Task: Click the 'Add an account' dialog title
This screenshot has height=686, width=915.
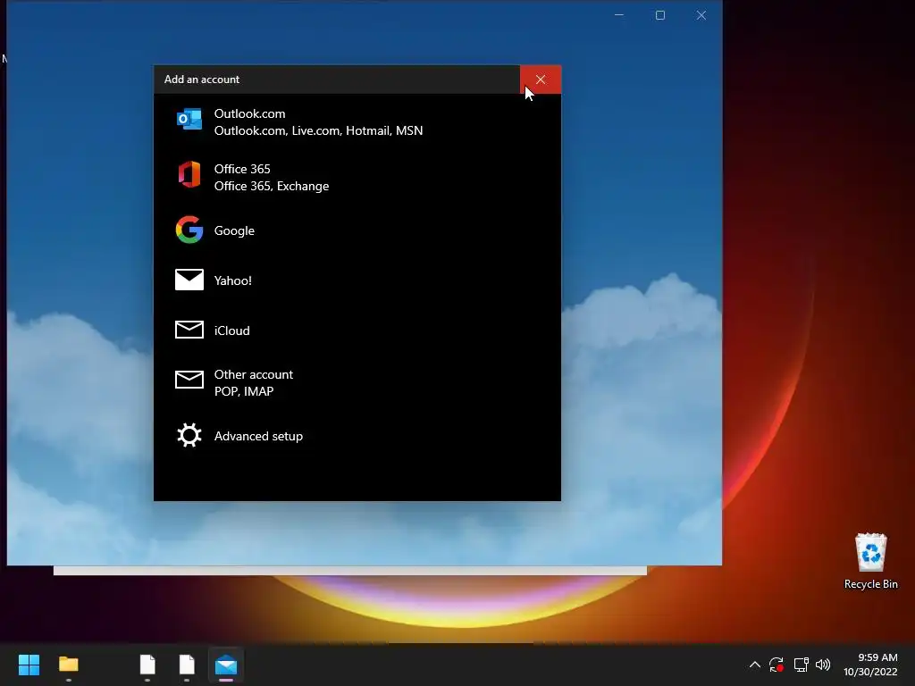Action: tap(201, 79)
